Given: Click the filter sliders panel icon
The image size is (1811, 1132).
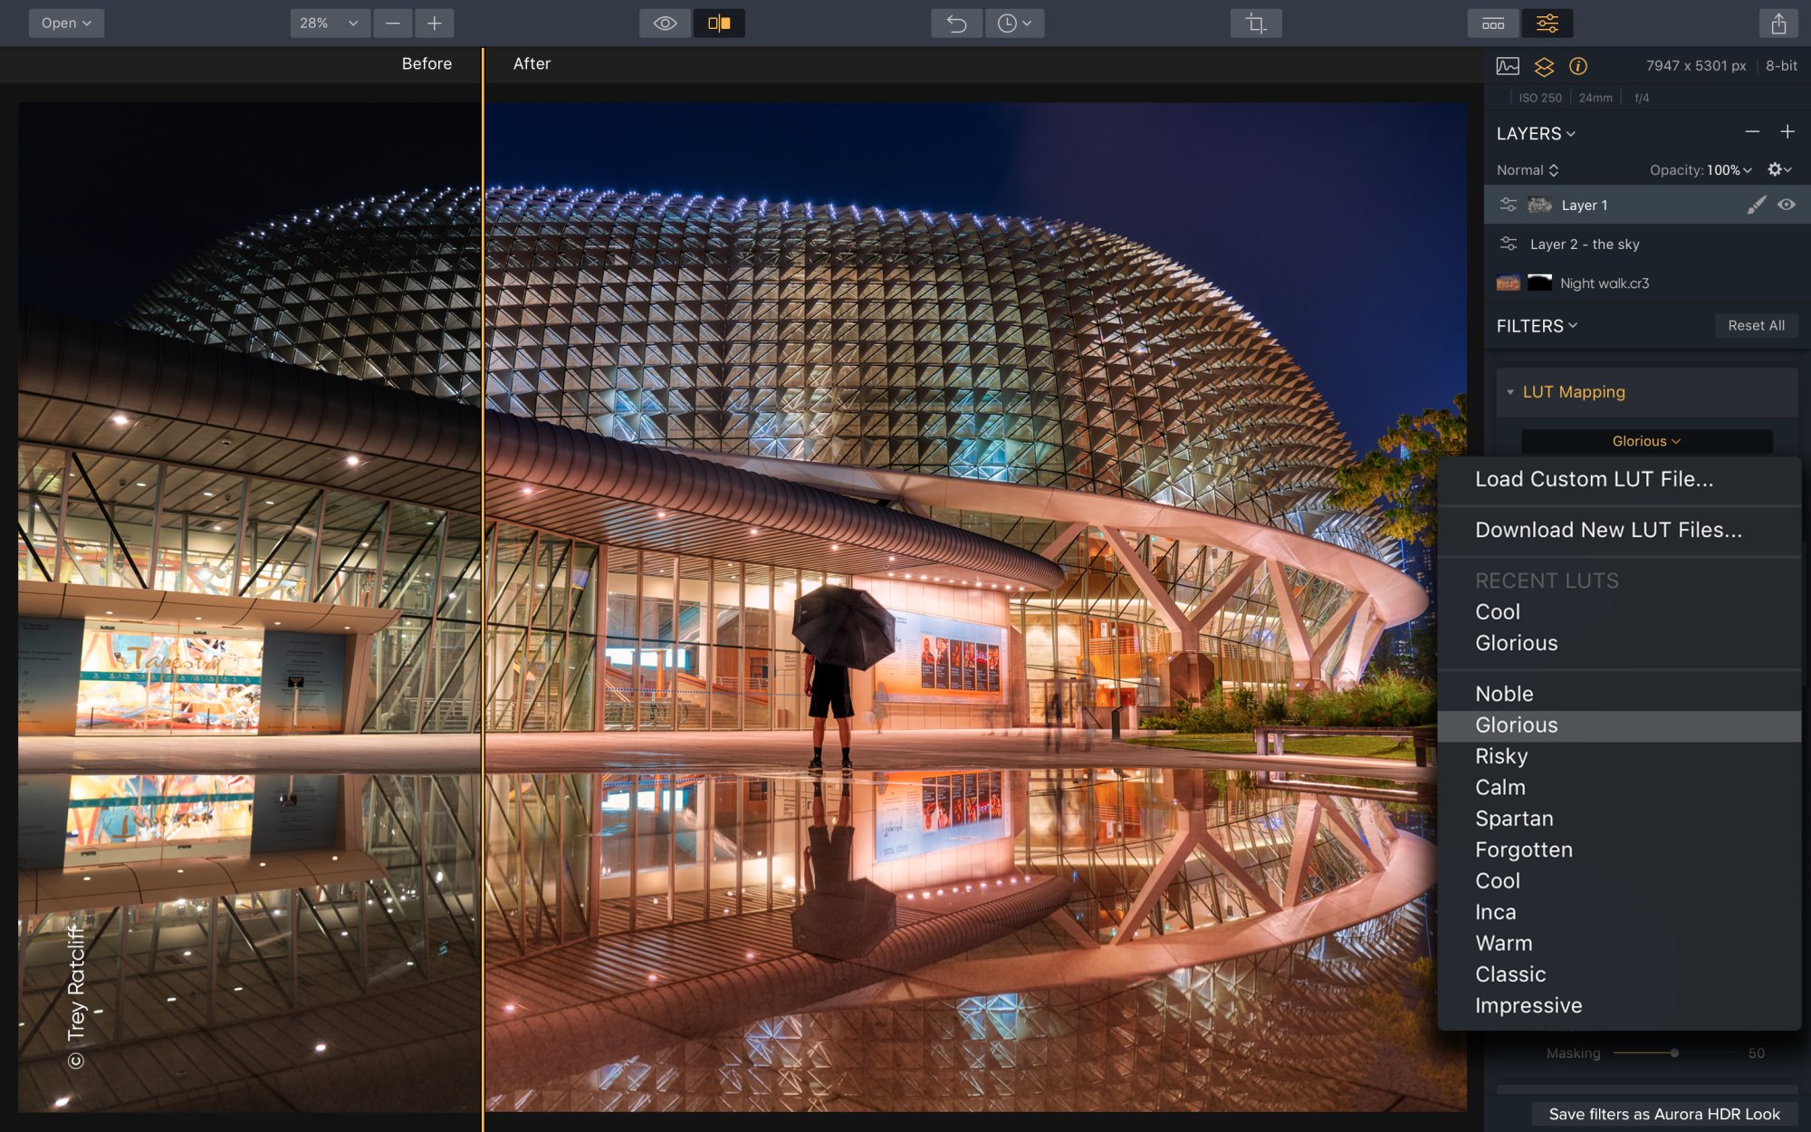Looking at the screenshot, I should (1547, 23).
